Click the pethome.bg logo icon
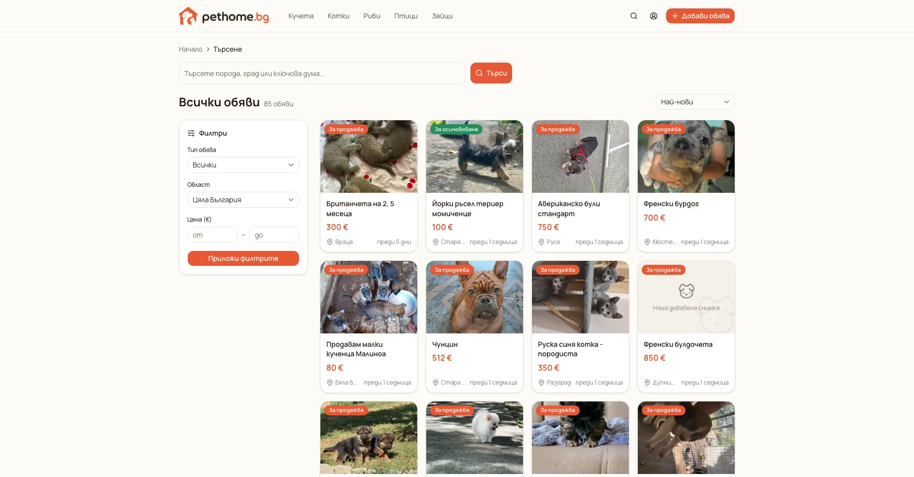The width and height of the screenshot is (914, 477). pos(188,16)
